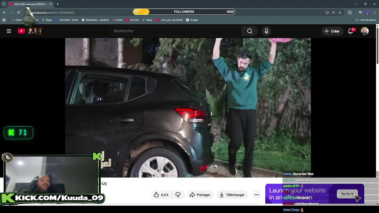Open Gmail bookmark after Paramètres – Système

(117, 20)
